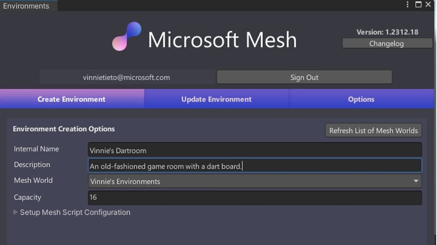Screen dimensions: 437x245
Task: Select the Environments window tab
Action: point(26,6)
